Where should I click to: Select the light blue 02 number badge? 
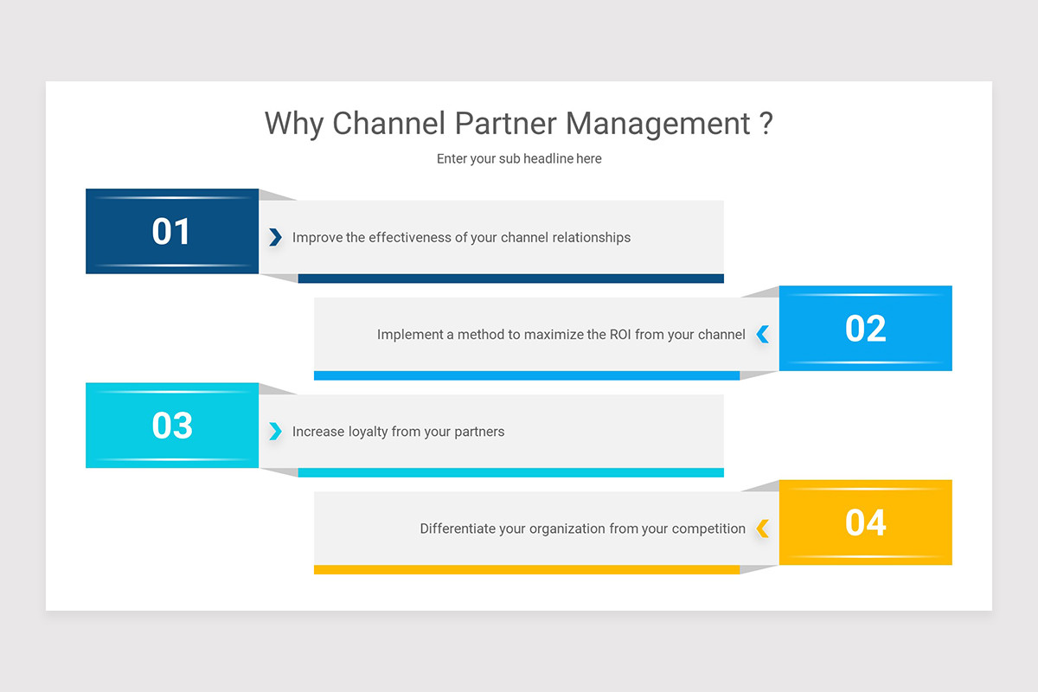click(x=865, y=329)
